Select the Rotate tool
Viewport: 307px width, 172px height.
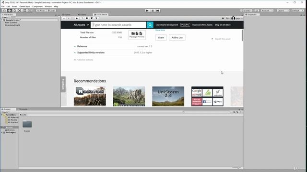14,11
